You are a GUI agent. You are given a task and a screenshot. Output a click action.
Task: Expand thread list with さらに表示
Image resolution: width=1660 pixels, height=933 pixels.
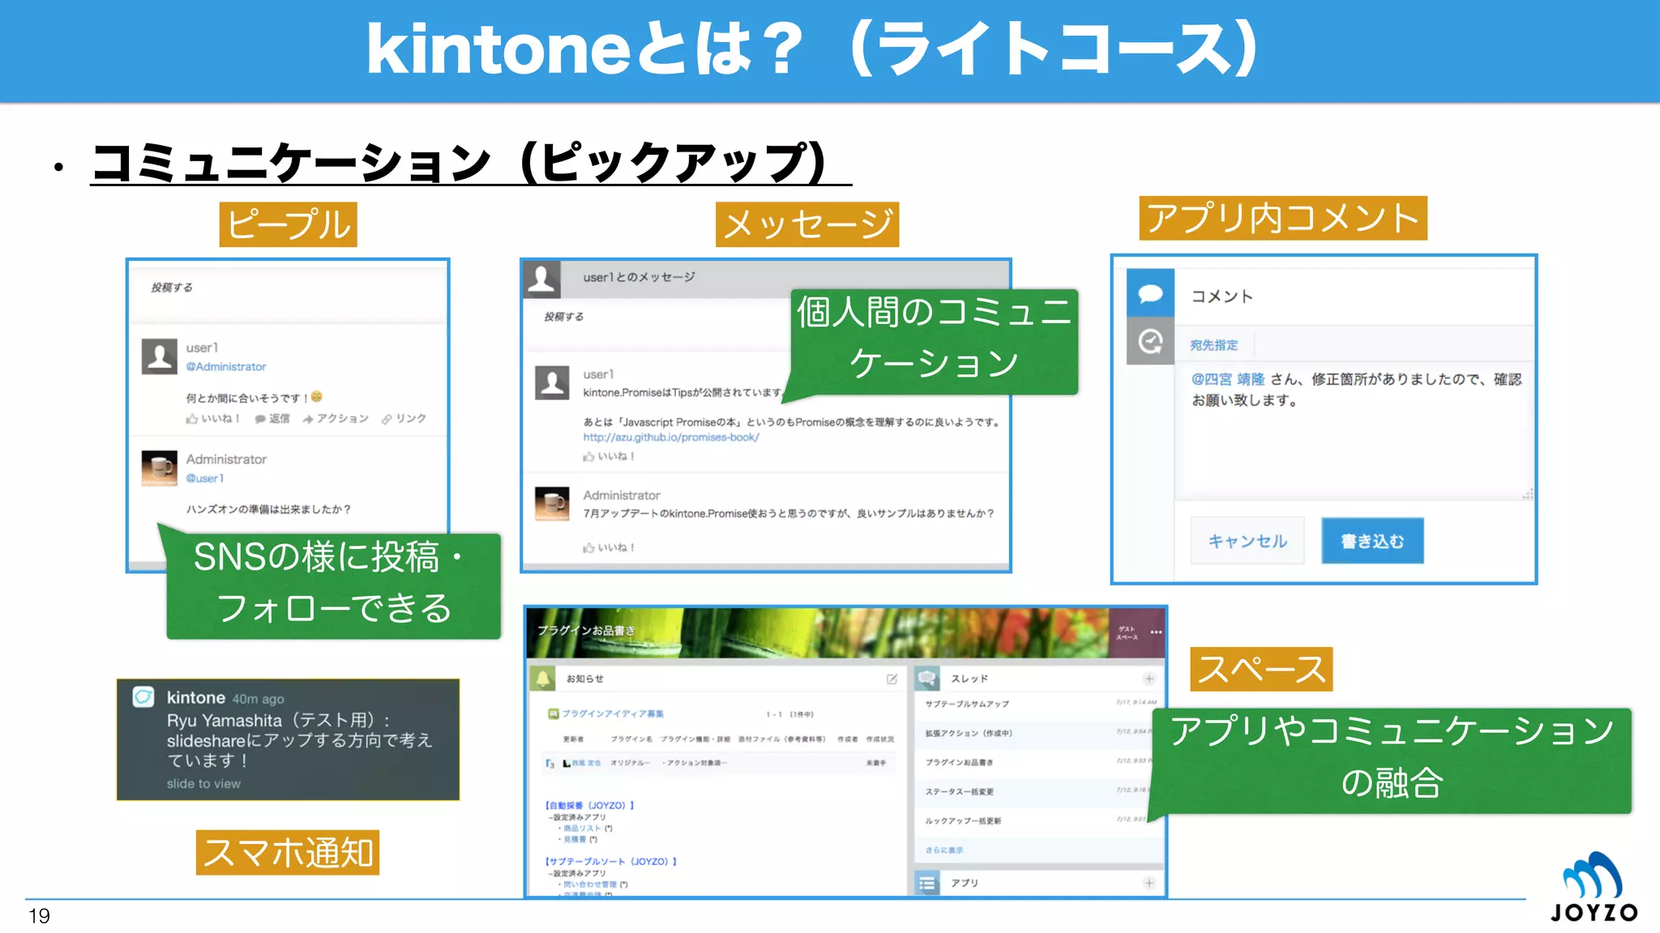[944, 850]
